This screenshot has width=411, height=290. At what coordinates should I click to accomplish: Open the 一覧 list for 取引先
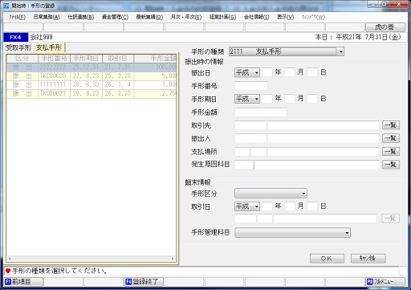tap(391, 125)
